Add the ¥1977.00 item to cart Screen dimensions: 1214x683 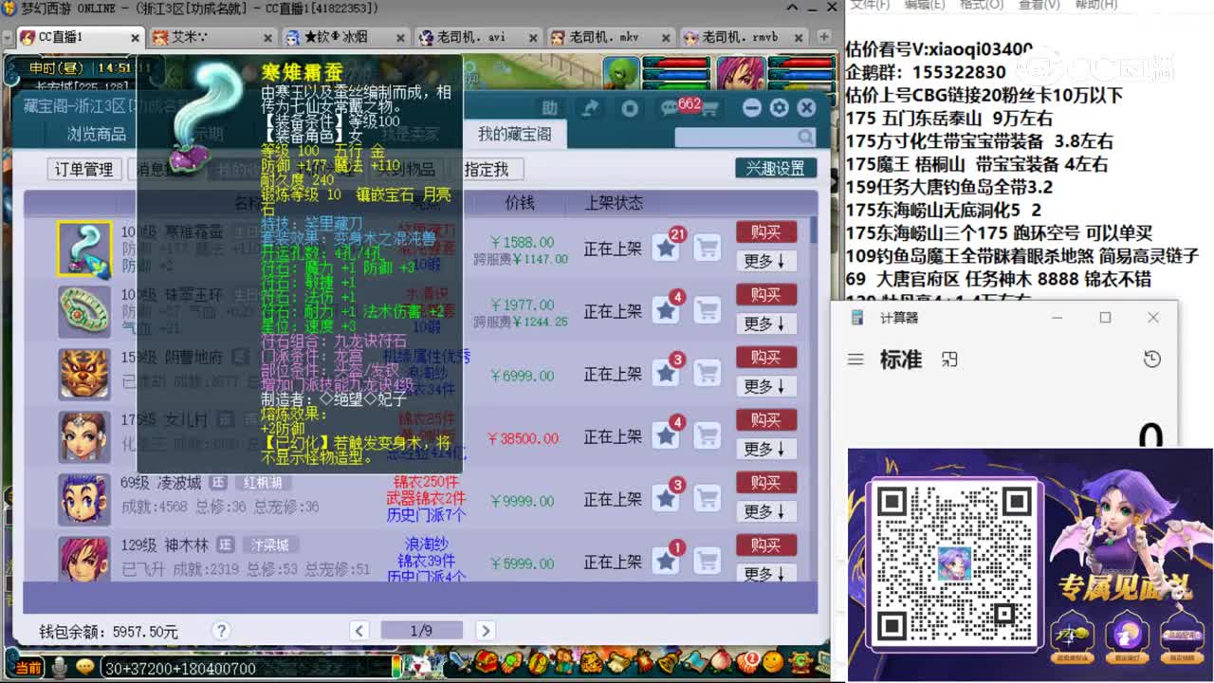[x=707, y=310]
